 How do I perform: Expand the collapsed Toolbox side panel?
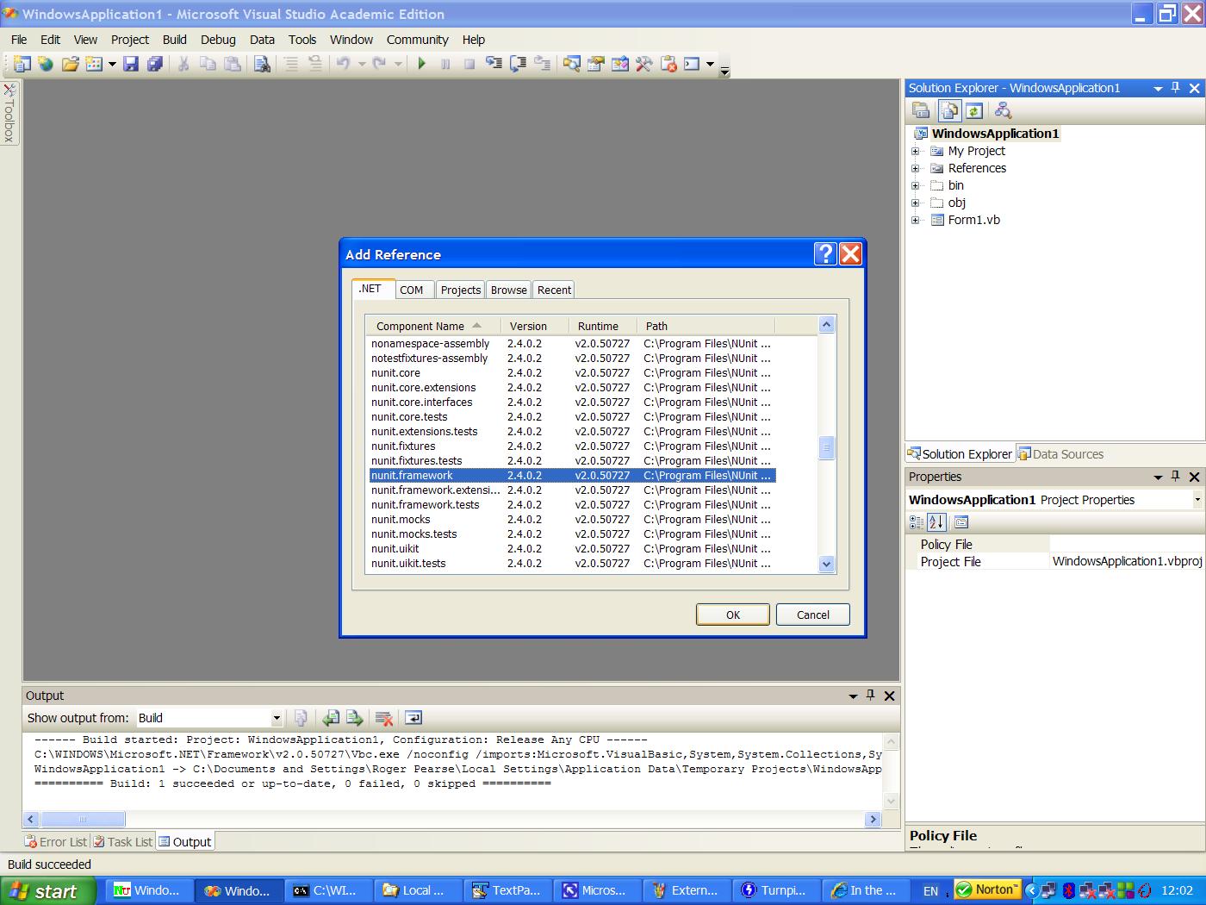9,113
